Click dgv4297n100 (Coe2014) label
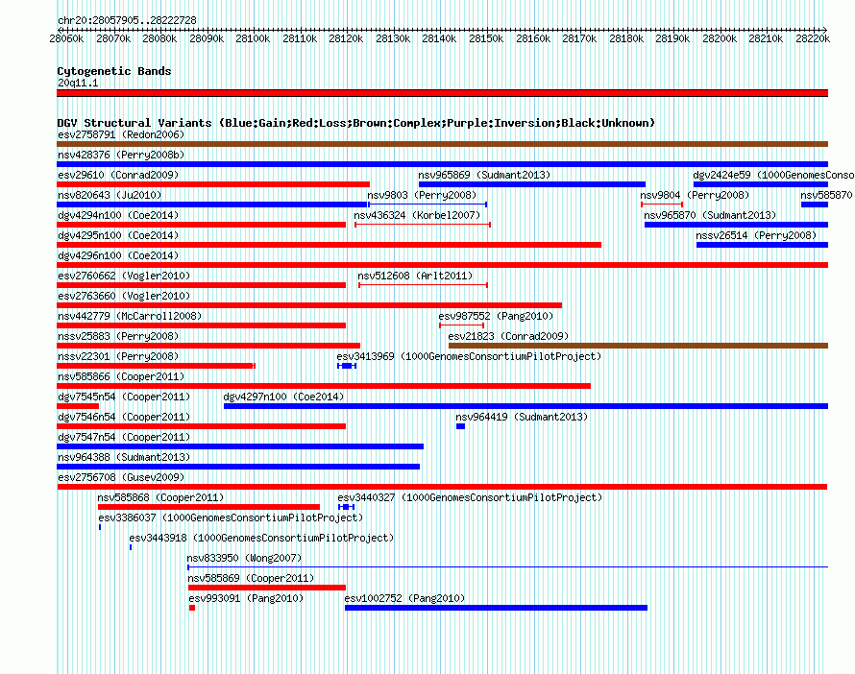This screenshot has width=855, height=674. tap(283, 397)
